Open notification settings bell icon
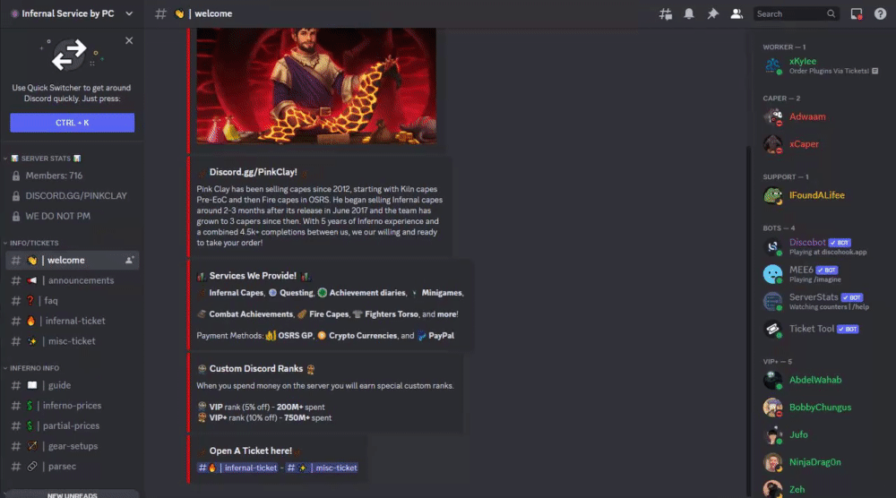 tap(689, 13)
